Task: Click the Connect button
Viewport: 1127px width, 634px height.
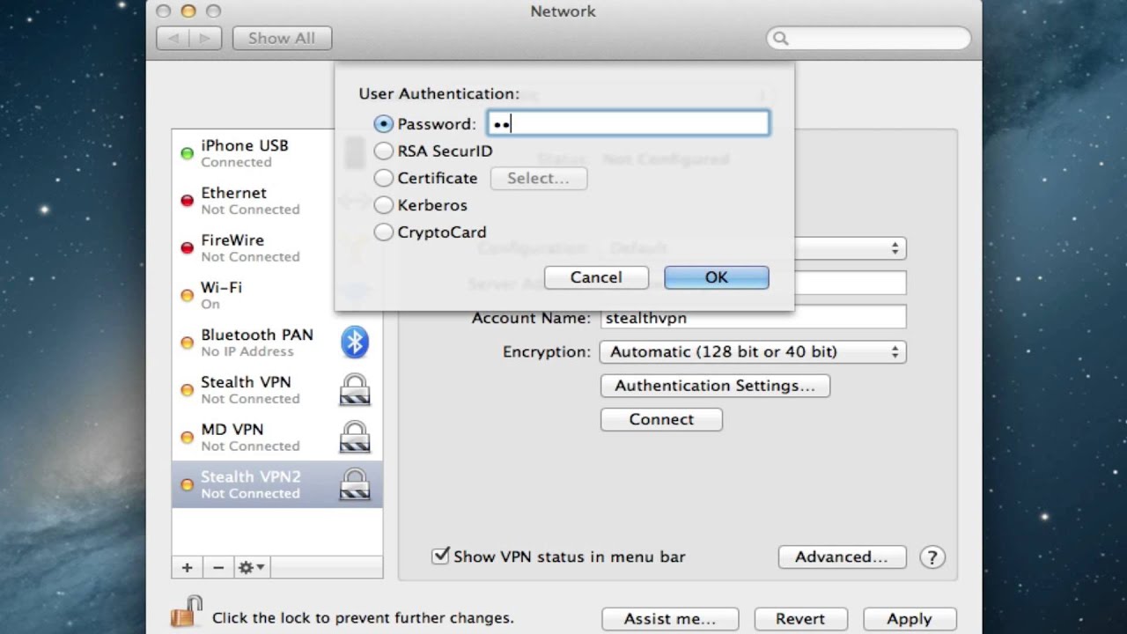Action: point(661,419)
